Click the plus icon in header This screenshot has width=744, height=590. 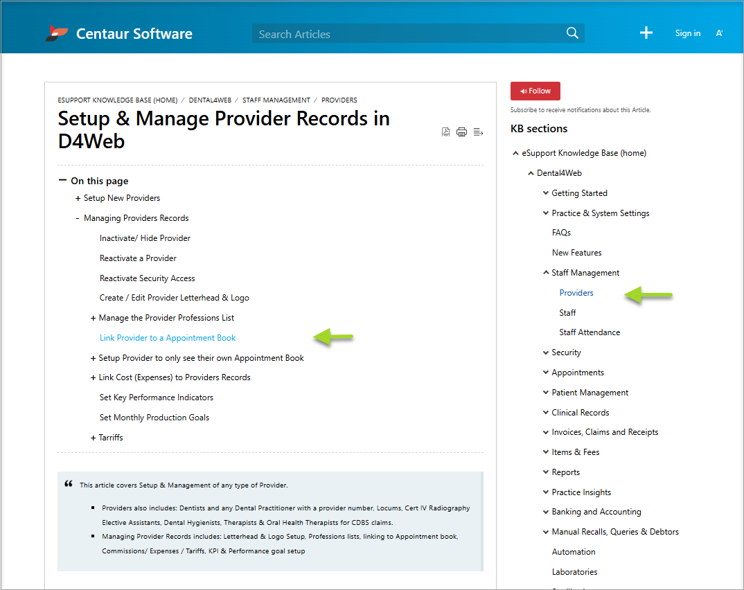tap(646, 33)
